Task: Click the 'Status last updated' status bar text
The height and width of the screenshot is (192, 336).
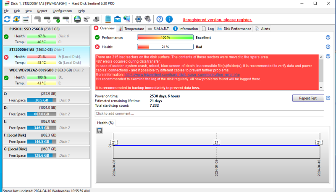Action: 46,190
